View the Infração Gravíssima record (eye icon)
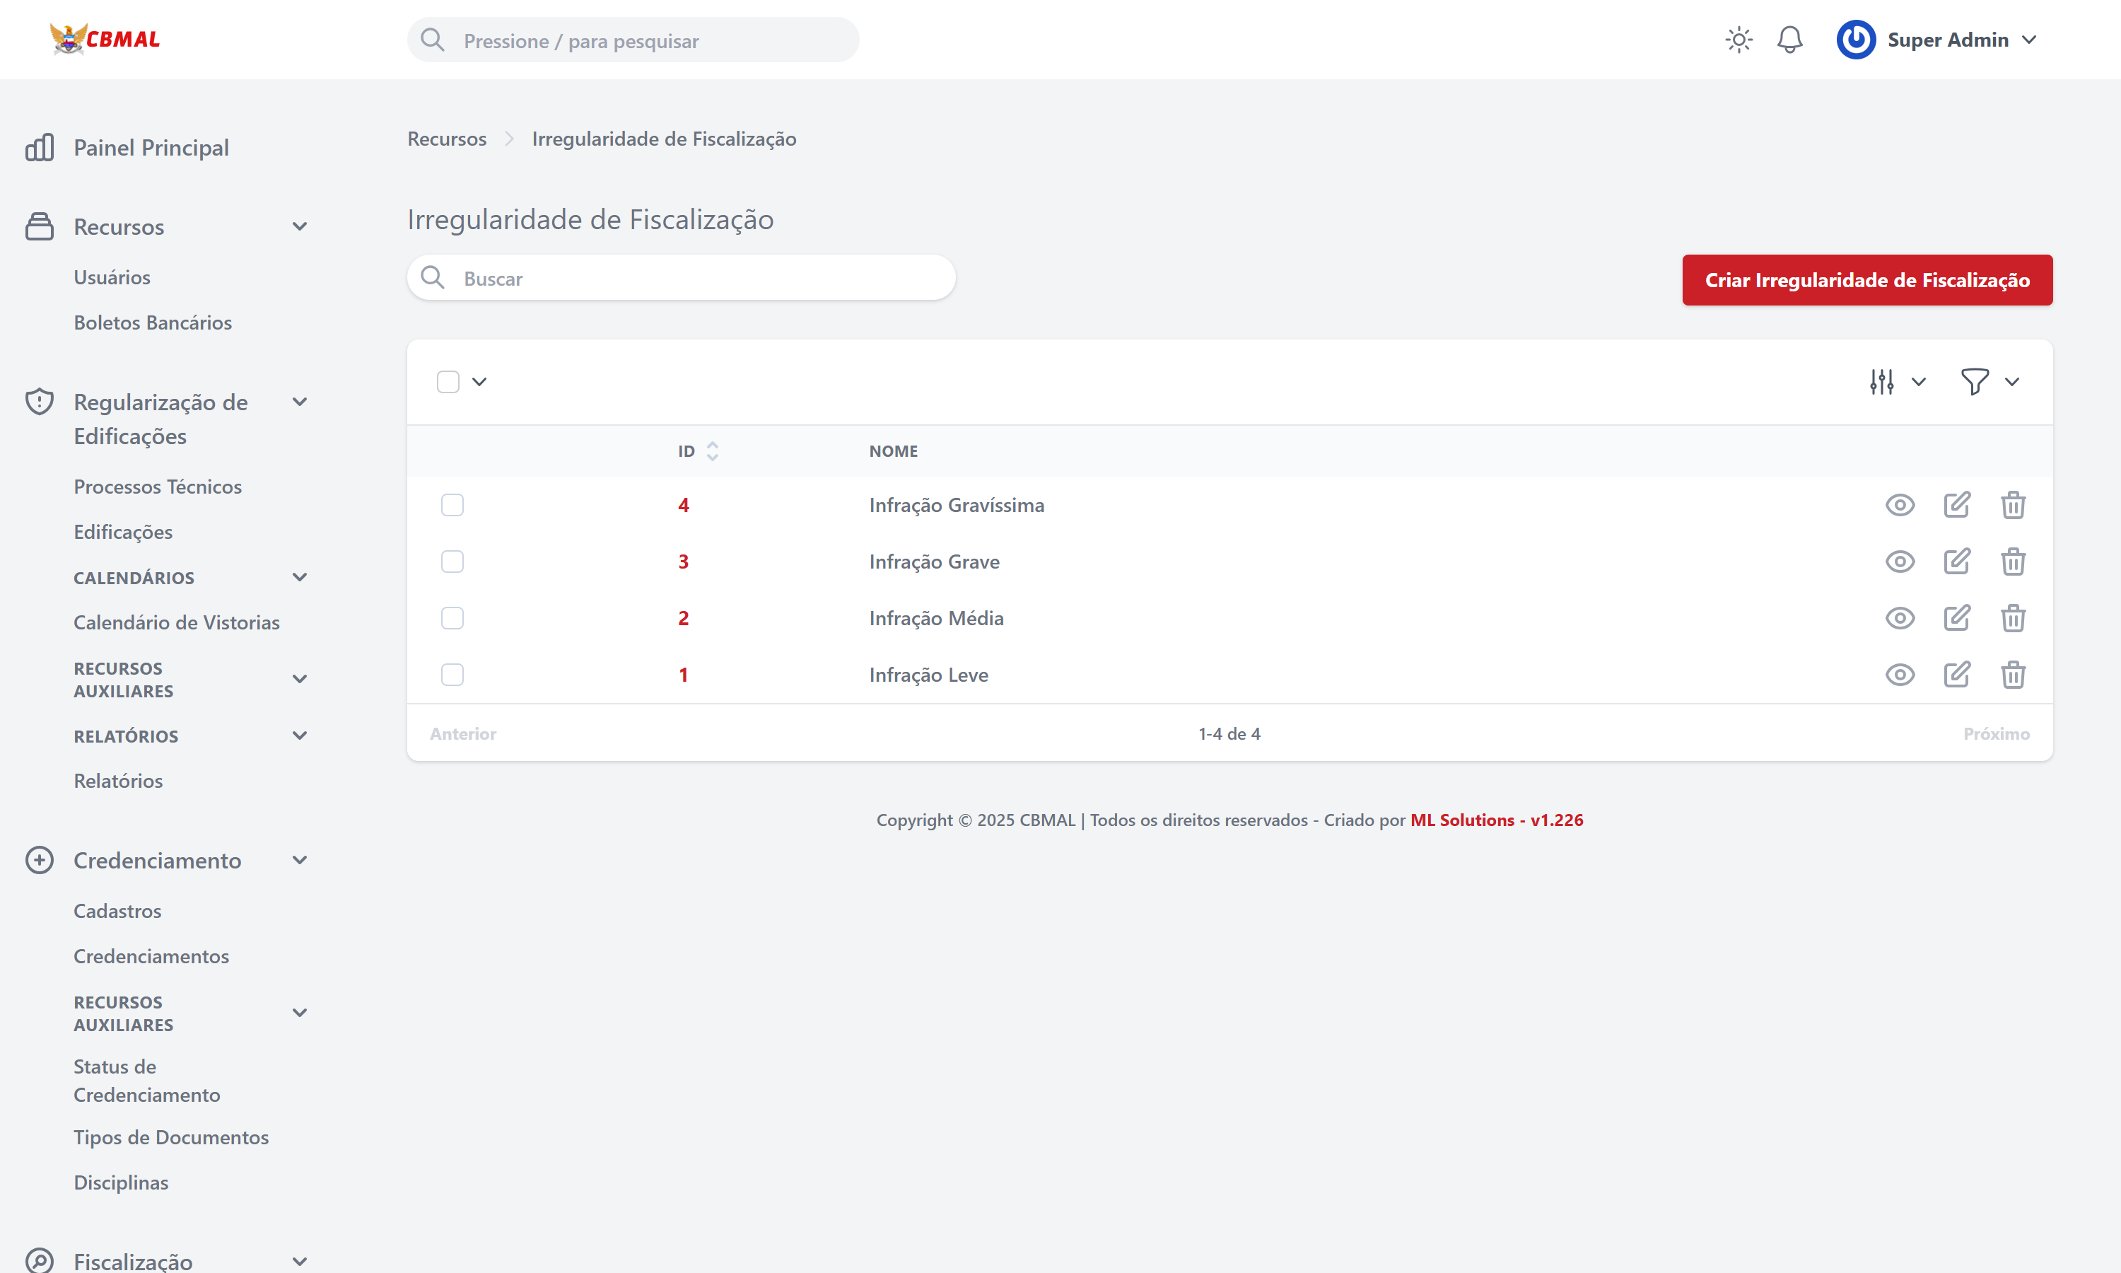The height and width of the screenshot is (1273, 2121). pyautogui.click(x=1900, y=505)
